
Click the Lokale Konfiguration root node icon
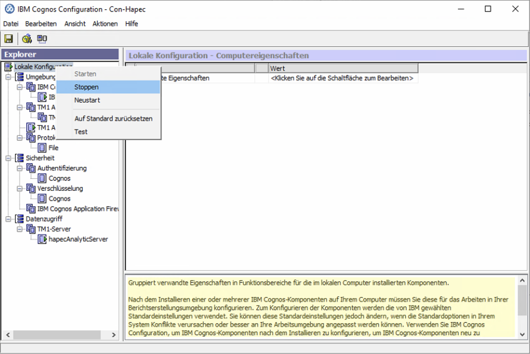coord(8,67)
